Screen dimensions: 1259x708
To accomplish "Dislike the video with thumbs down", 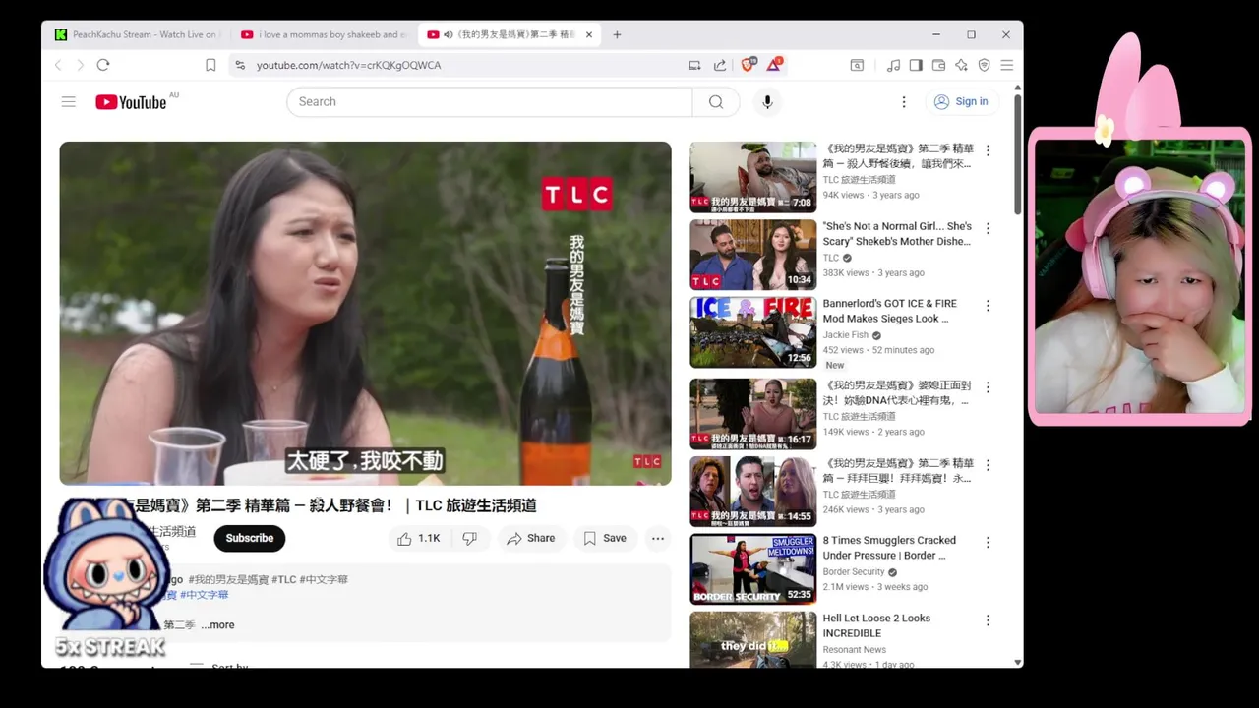I will pyautogui.click(x=470, y=539).
